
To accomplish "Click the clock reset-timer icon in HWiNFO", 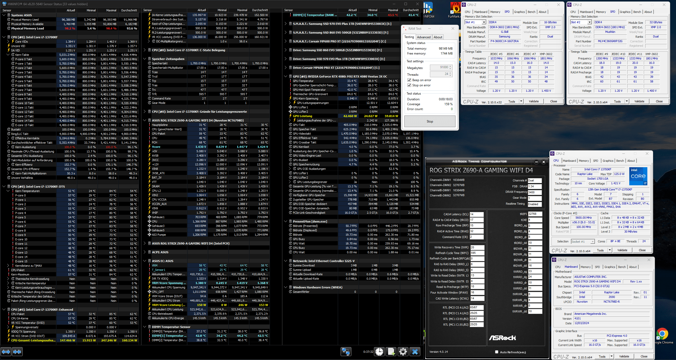I will click(x=379, y=351).
